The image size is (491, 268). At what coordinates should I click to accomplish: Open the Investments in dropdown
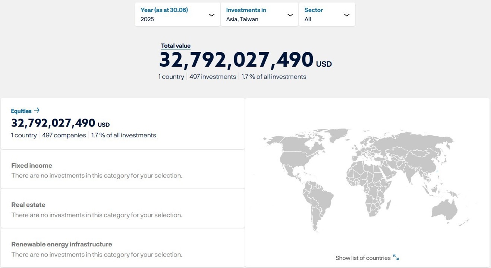tap(259, 15)
